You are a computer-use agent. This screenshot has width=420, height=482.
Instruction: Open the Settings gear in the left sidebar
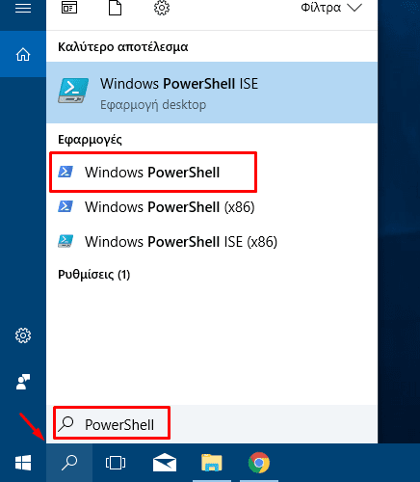[23, 335]
